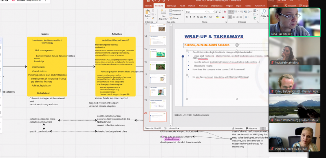Apply the bullet list icon
This screenshot has height=158, width=326.
[230, 12]
